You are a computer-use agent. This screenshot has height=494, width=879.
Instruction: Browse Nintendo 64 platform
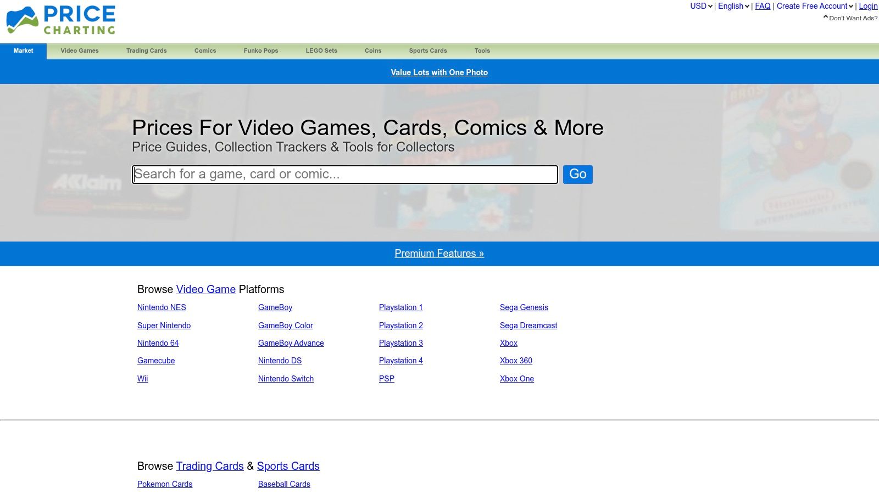[158, 343]
